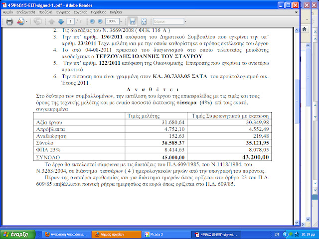
Task: Open the Έγγραφο menu
Action: click(63, 12)
